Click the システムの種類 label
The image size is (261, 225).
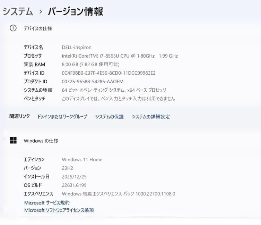(x=38, y=90)
